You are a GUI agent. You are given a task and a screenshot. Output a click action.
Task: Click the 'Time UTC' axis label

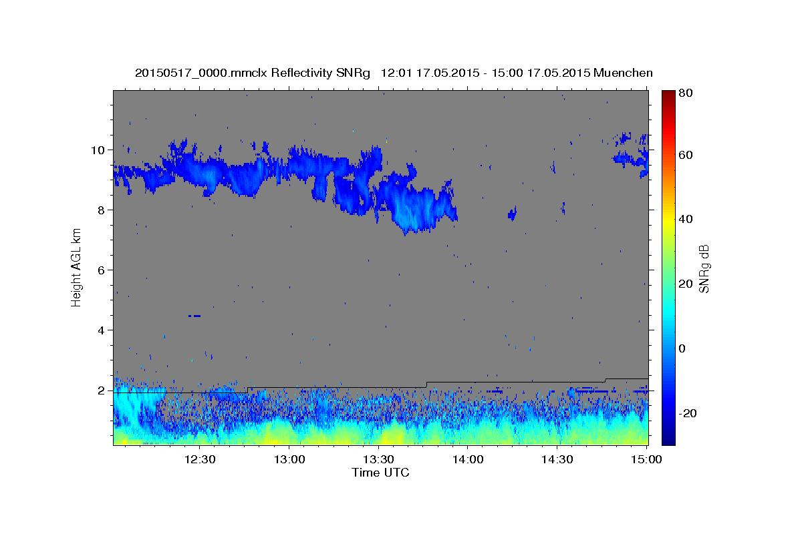click(380, 473)
